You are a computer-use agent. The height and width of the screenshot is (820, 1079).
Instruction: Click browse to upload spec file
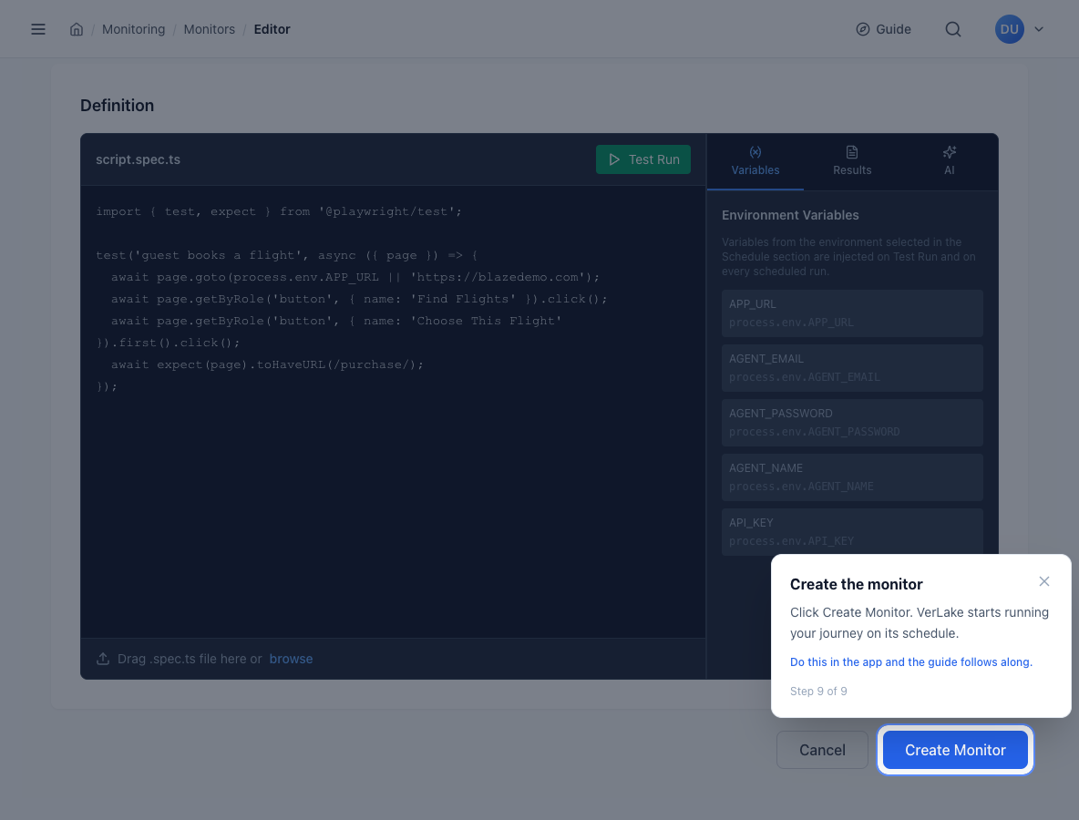pyautogui.click(x=291, y=659)
